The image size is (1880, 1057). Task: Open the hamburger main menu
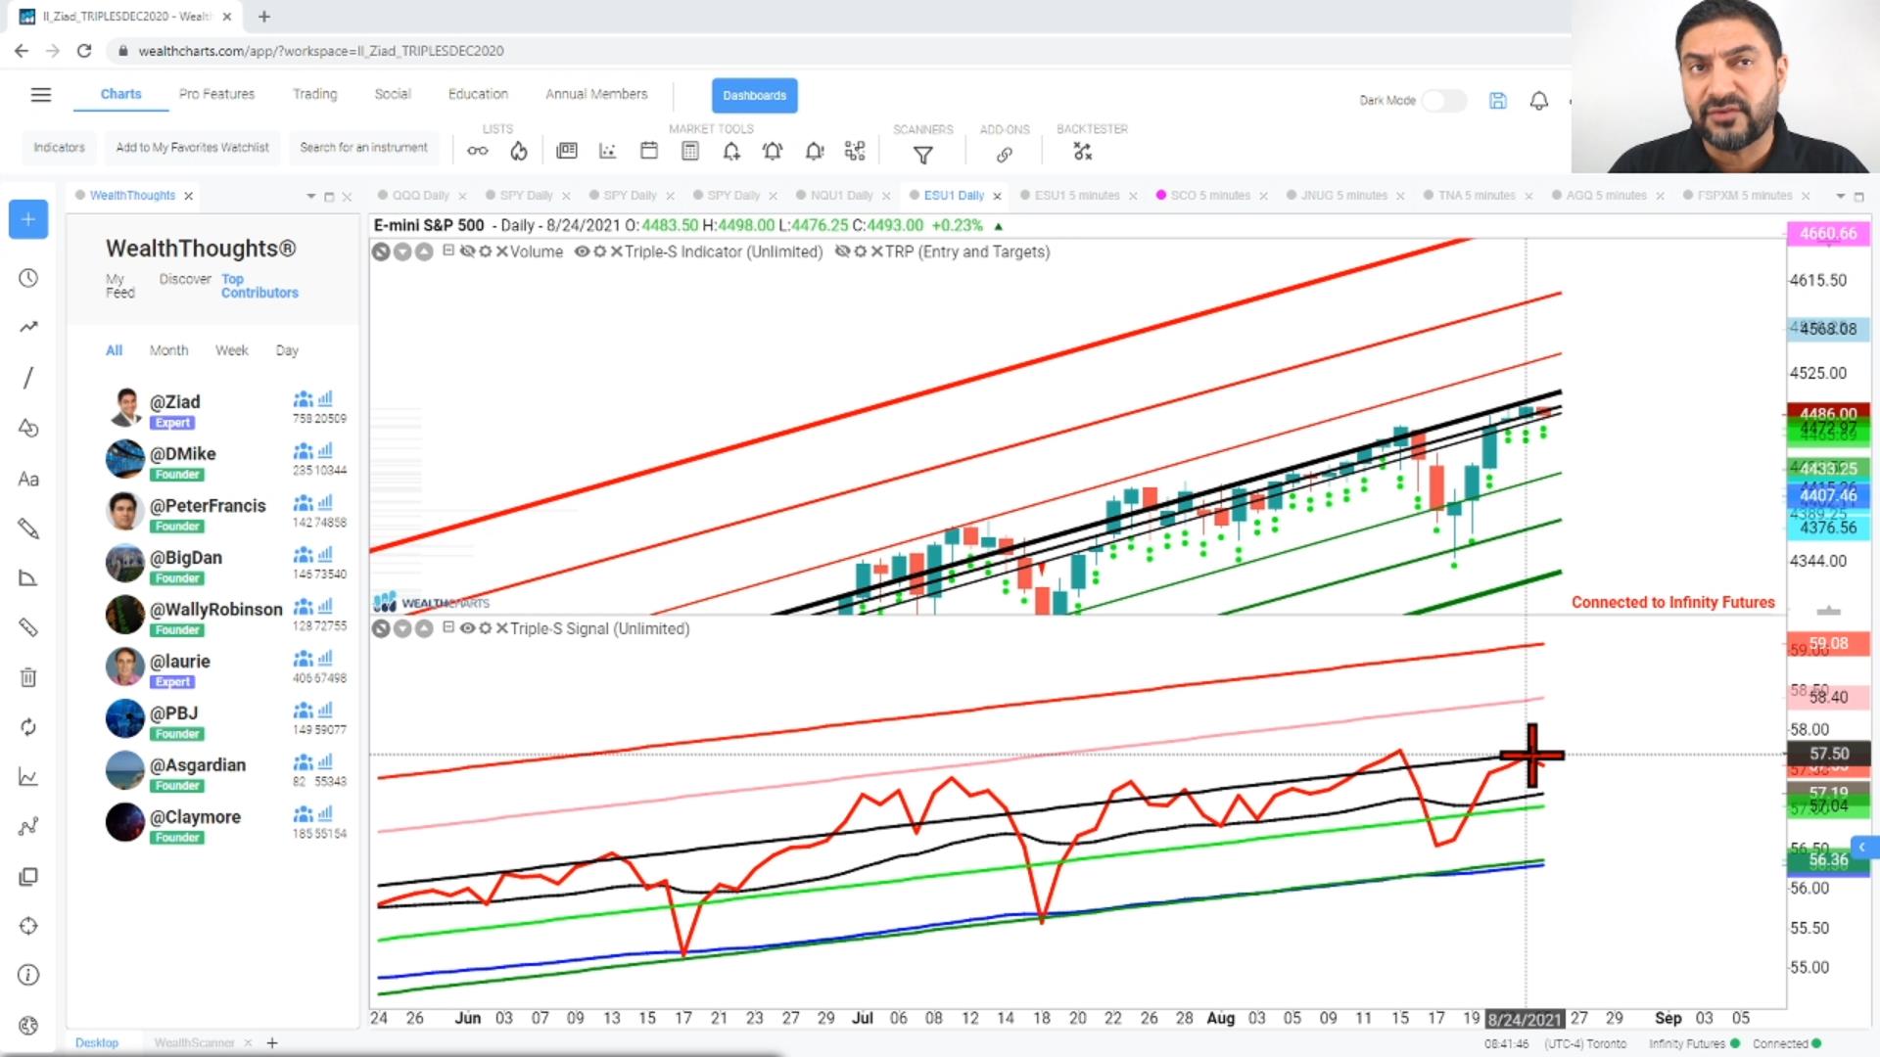coord(40,95)
